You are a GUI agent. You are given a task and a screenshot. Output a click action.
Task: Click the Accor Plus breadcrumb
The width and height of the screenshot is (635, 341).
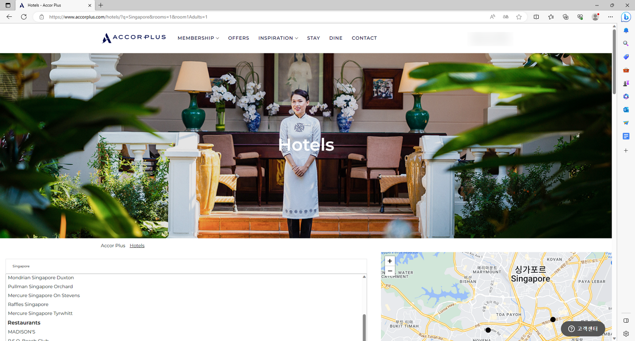point(113,246)
